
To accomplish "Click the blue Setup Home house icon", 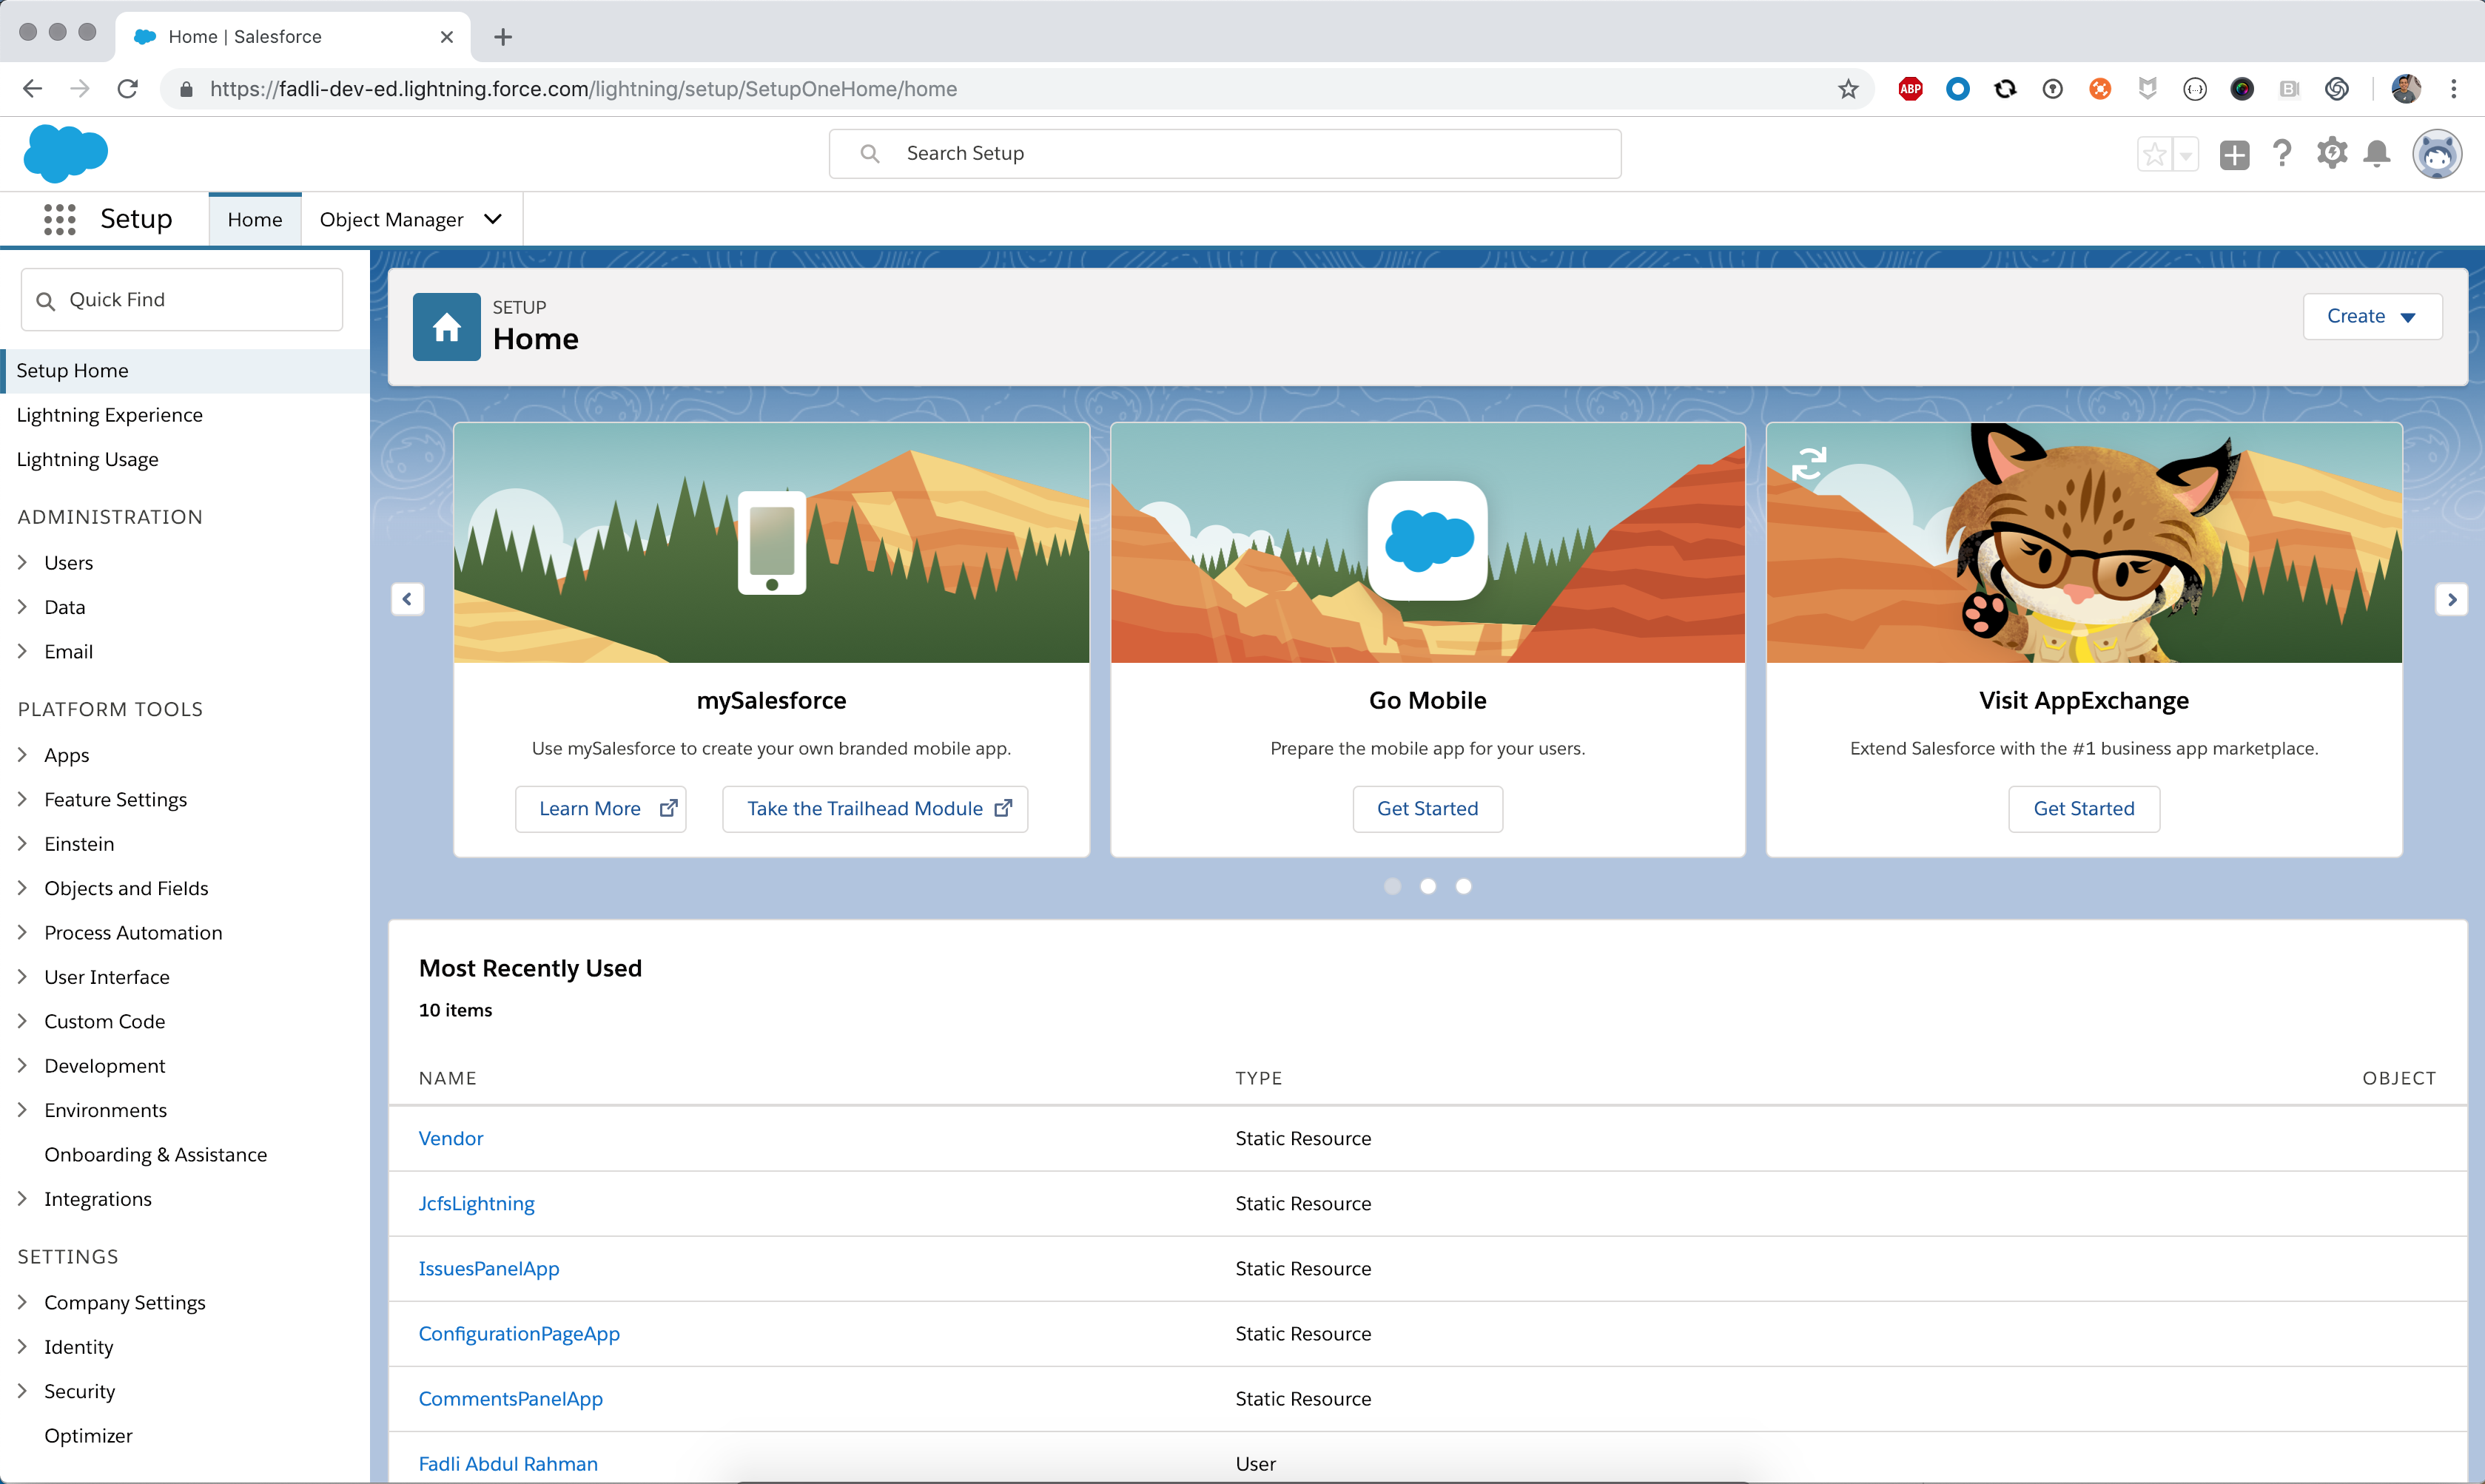I will (x=446, y=326).
